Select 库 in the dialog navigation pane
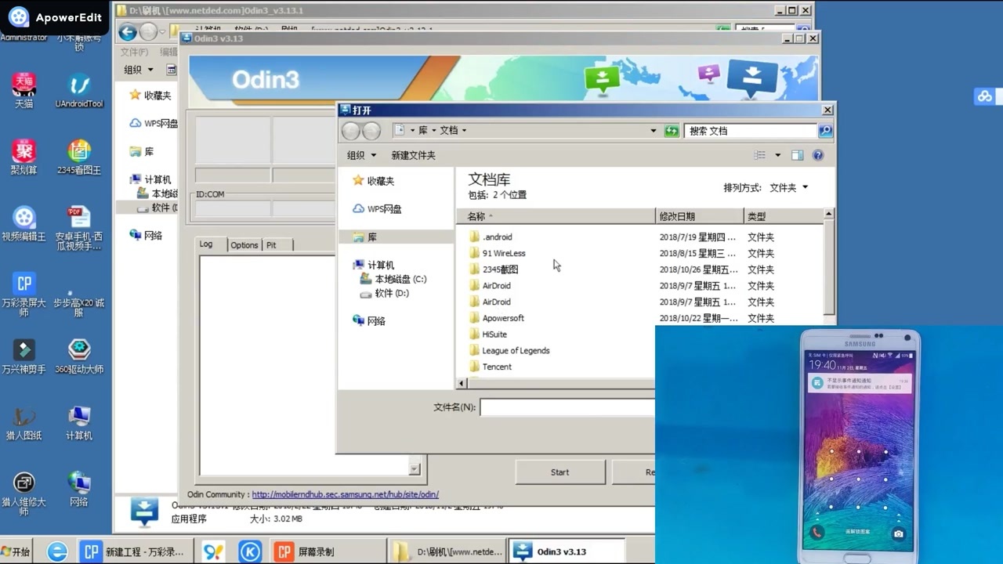Viewport: 1003px width, 564px height. coord(364,237)
